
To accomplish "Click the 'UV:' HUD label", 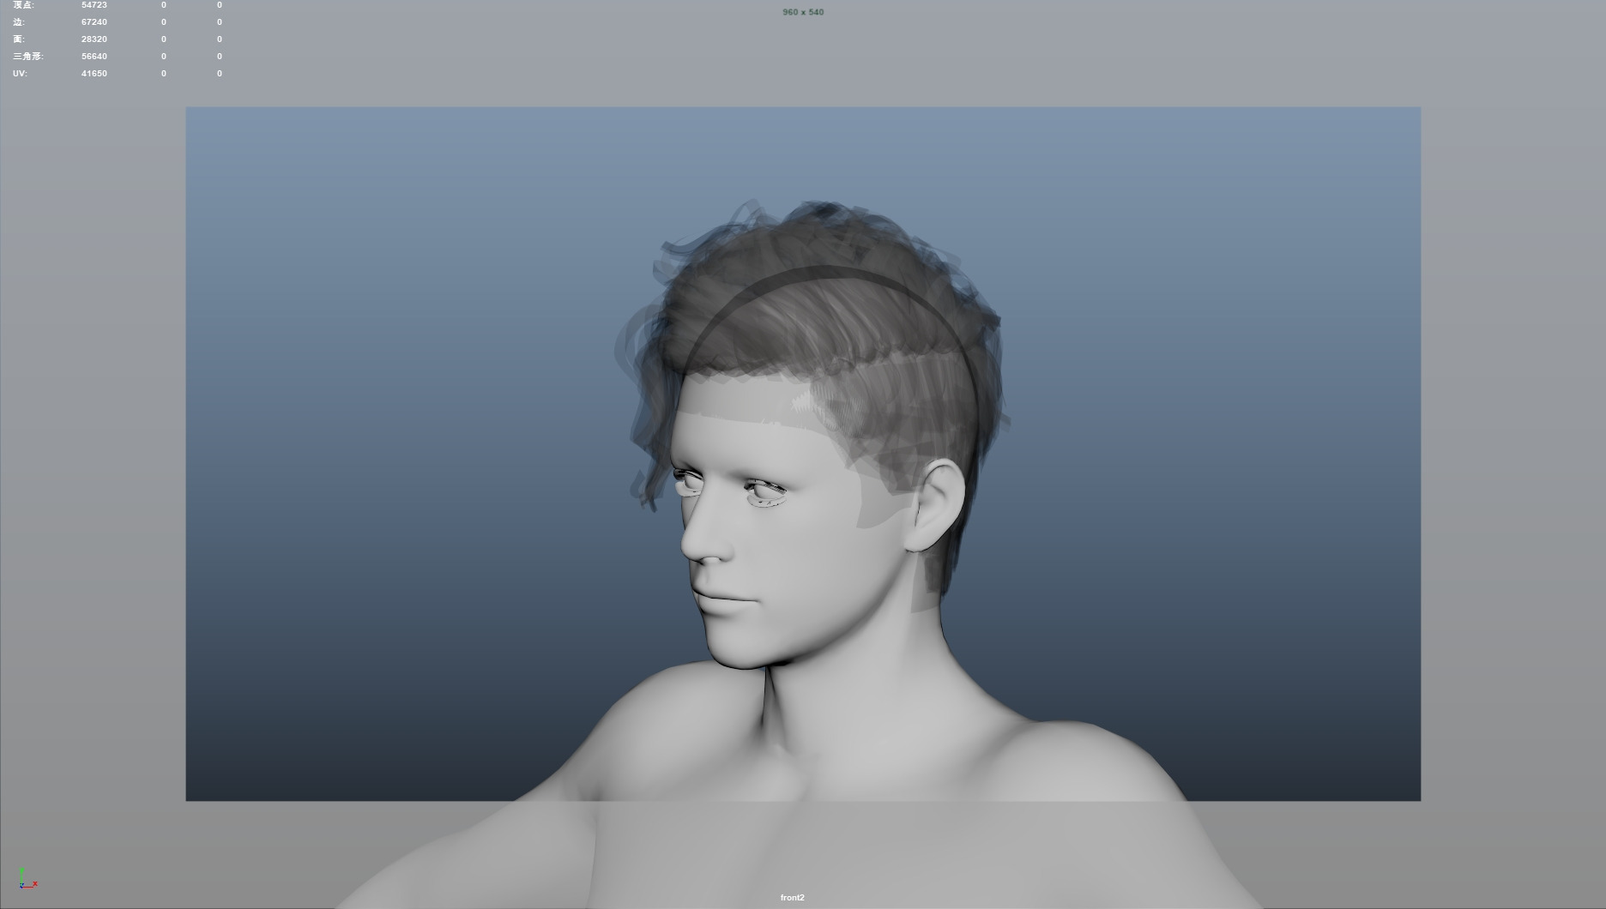I will click(x=20, y=74).
